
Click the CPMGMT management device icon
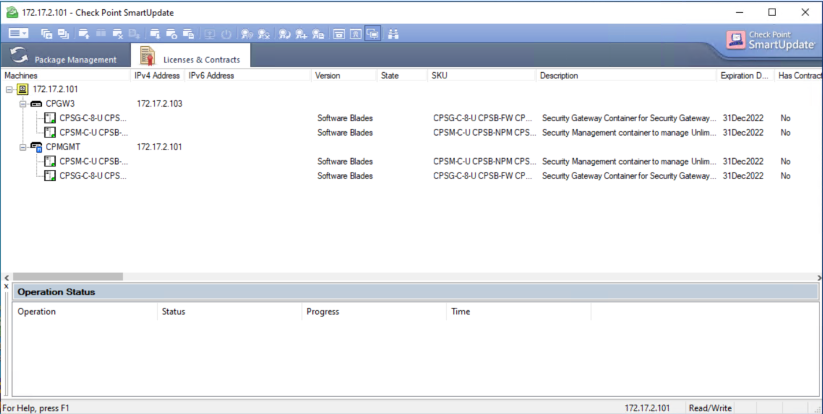tap(36, 147)
